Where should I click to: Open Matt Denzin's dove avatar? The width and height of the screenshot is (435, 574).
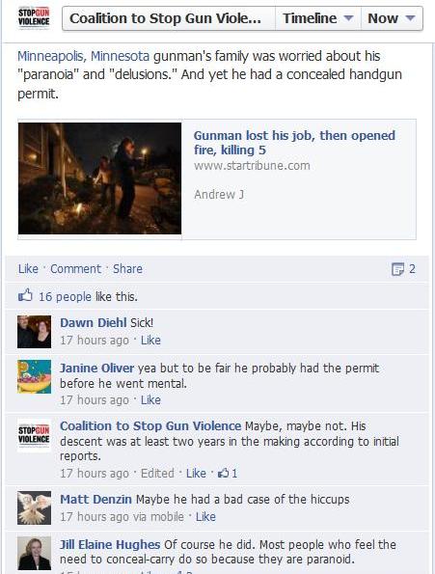(x=34, y=507)
